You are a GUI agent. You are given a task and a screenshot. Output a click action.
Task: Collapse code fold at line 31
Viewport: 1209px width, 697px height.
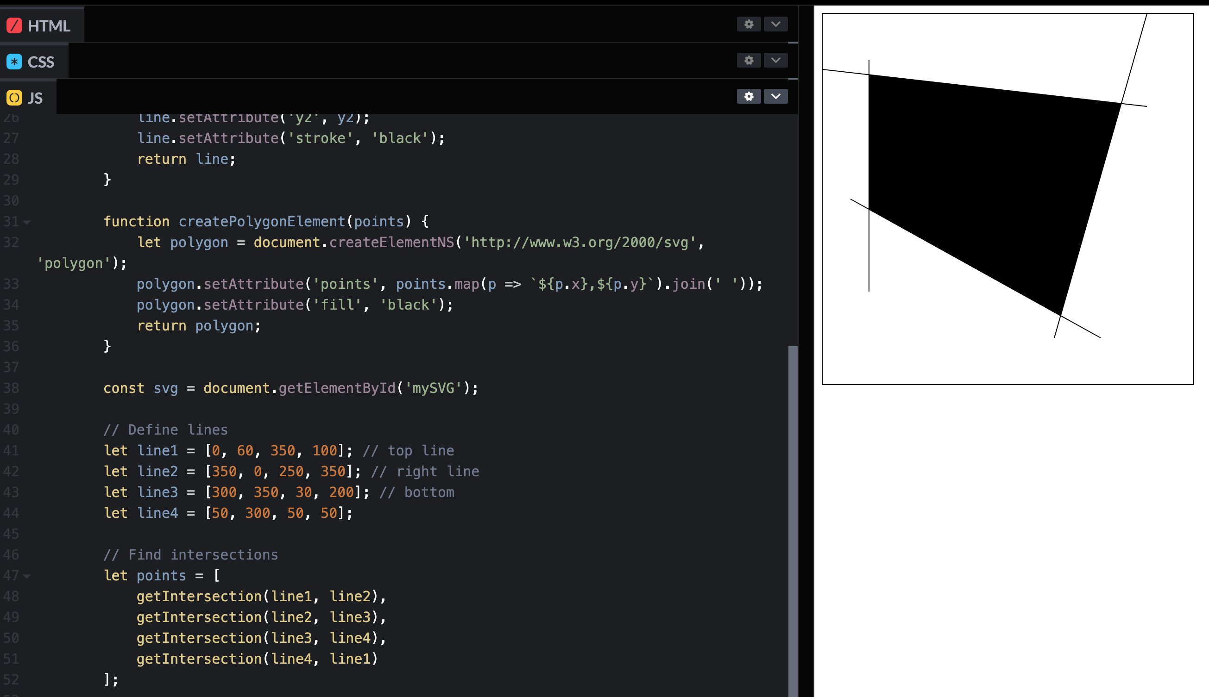[27, 222]
